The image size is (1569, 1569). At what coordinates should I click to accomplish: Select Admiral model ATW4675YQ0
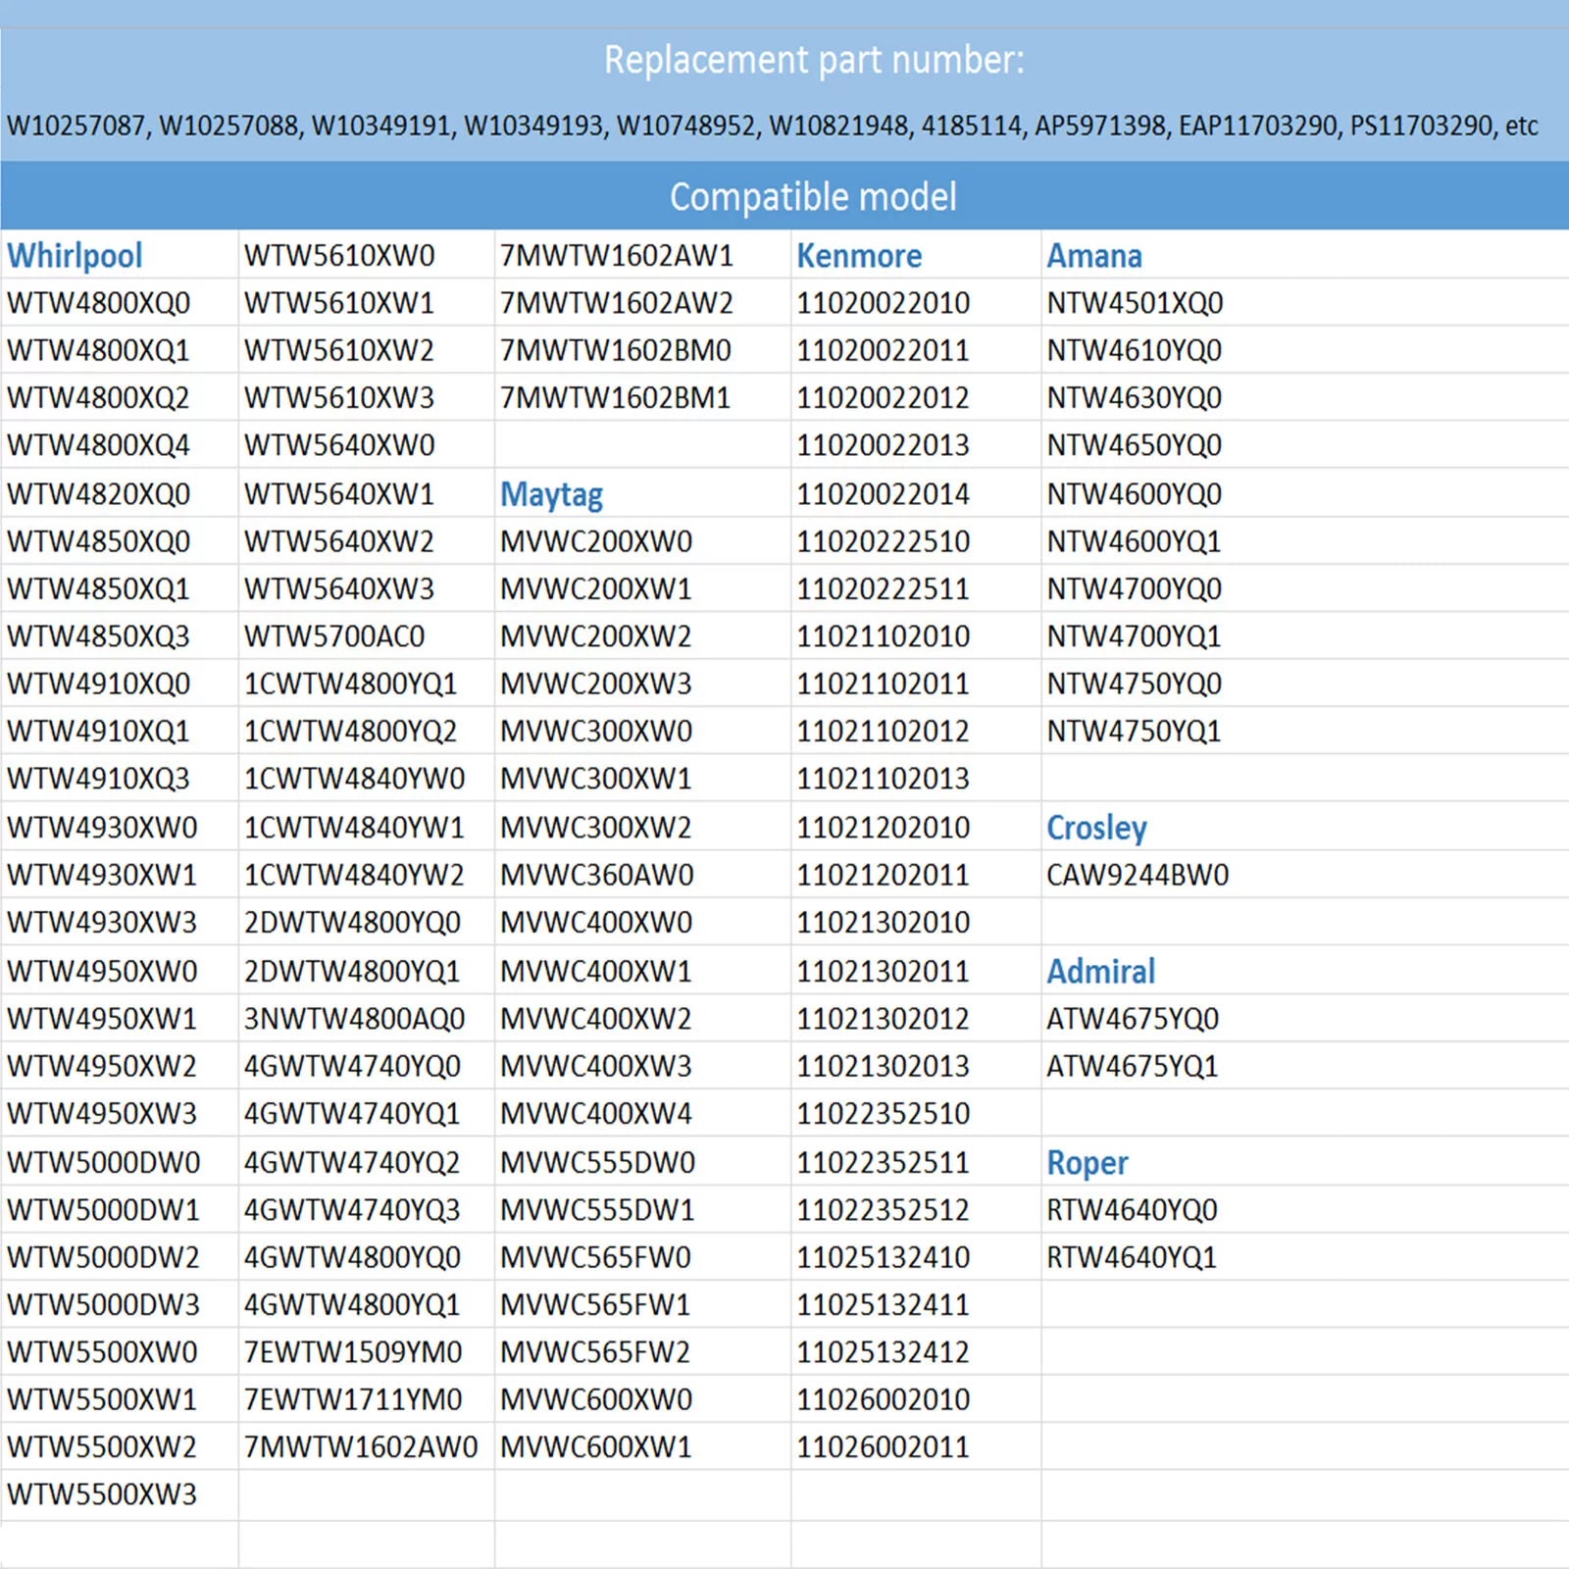(x=1133, y=1019)
